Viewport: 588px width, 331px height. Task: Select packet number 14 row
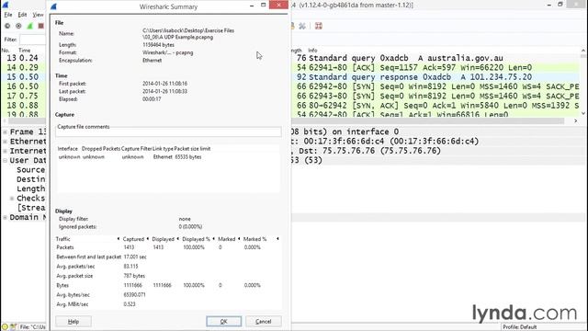[x=23, y=67]
